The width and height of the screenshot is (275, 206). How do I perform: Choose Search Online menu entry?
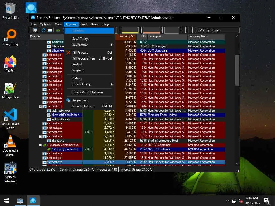click(90, 106)
